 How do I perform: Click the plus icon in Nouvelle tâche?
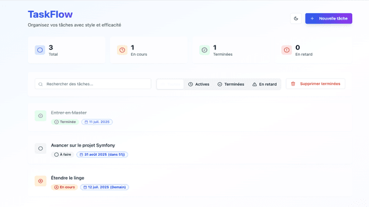click(x=312, y=18)
